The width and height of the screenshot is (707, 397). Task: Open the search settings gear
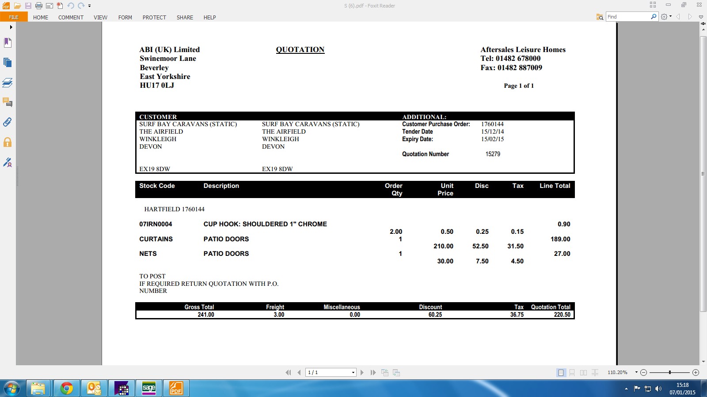point(664,17)
